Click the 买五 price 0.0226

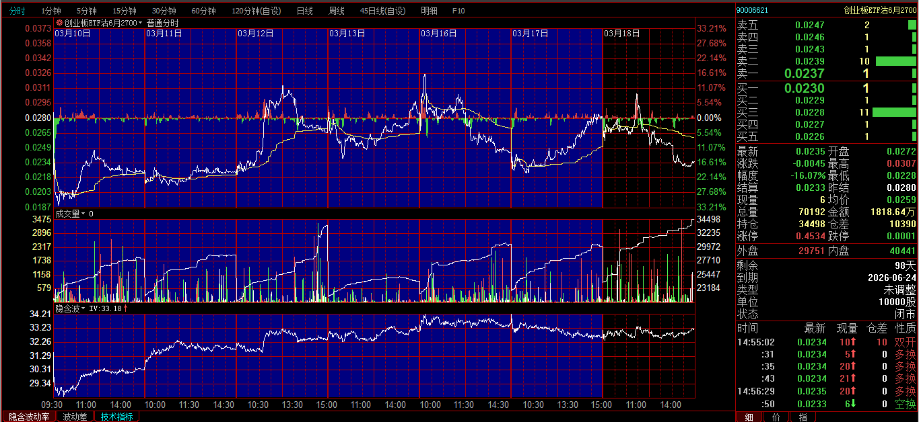tap(810, 136)
